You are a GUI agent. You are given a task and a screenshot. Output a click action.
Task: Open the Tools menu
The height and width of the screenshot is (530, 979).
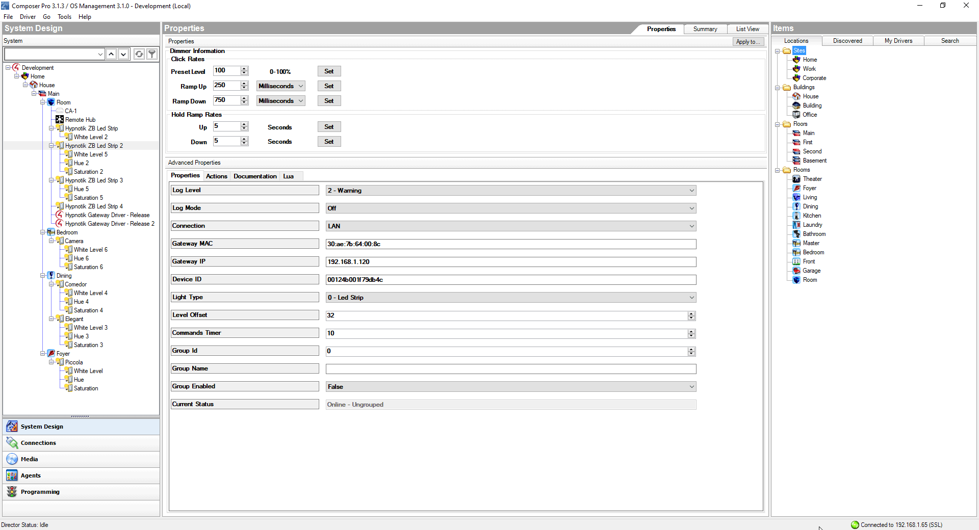tap(64, 17)
